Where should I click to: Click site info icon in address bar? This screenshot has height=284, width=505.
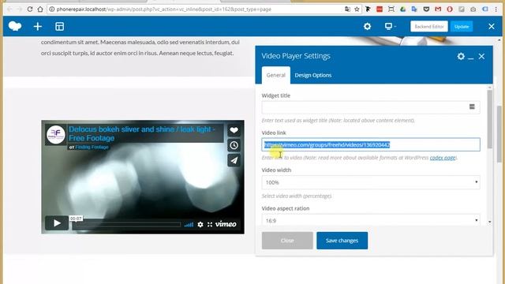[x=51, y=9]
